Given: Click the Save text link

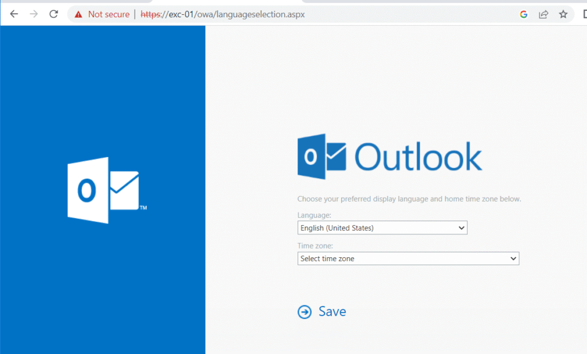Looking at the screenshot, I should pos(332,312).
